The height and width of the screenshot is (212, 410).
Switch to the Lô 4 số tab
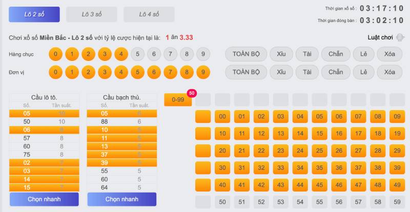point(149,14)
